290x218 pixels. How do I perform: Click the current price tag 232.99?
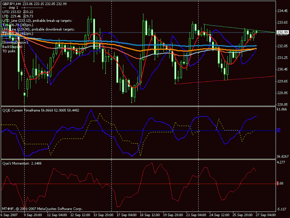pyautogui.click(x=283, y=32)
